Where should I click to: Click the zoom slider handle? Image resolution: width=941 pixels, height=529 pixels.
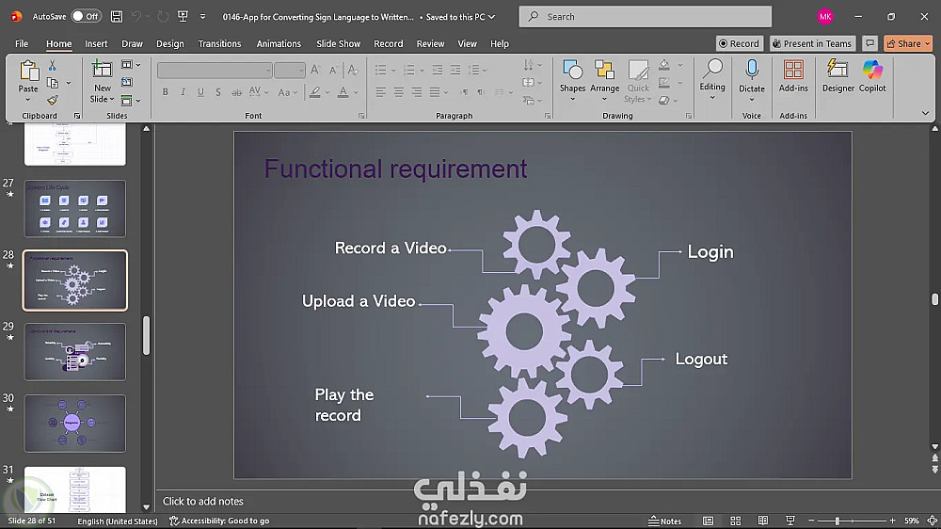[x=837, y=521]
